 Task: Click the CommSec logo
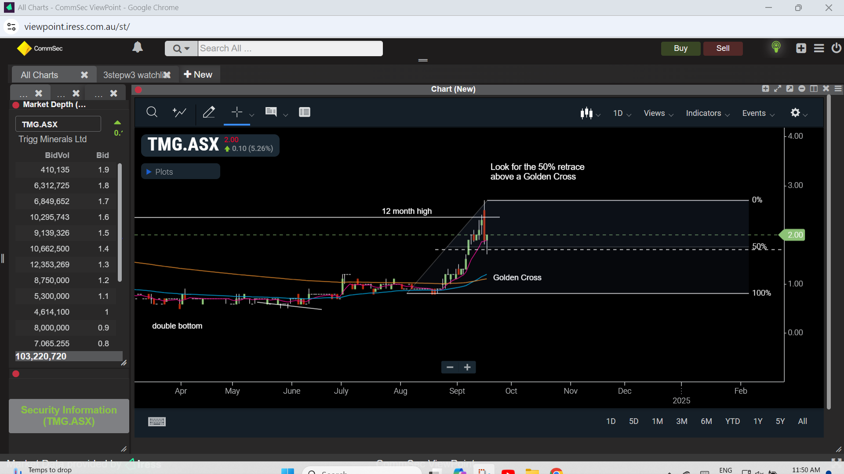click(40, 48)
